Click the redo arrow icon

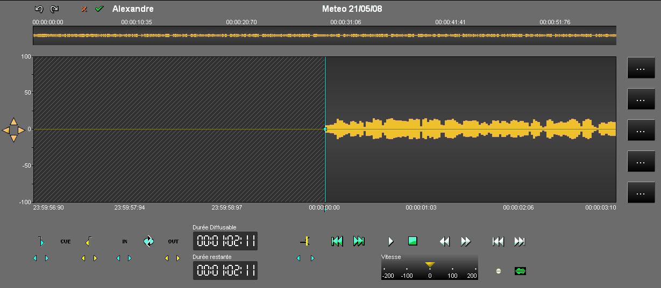click(x=54, y=9)
